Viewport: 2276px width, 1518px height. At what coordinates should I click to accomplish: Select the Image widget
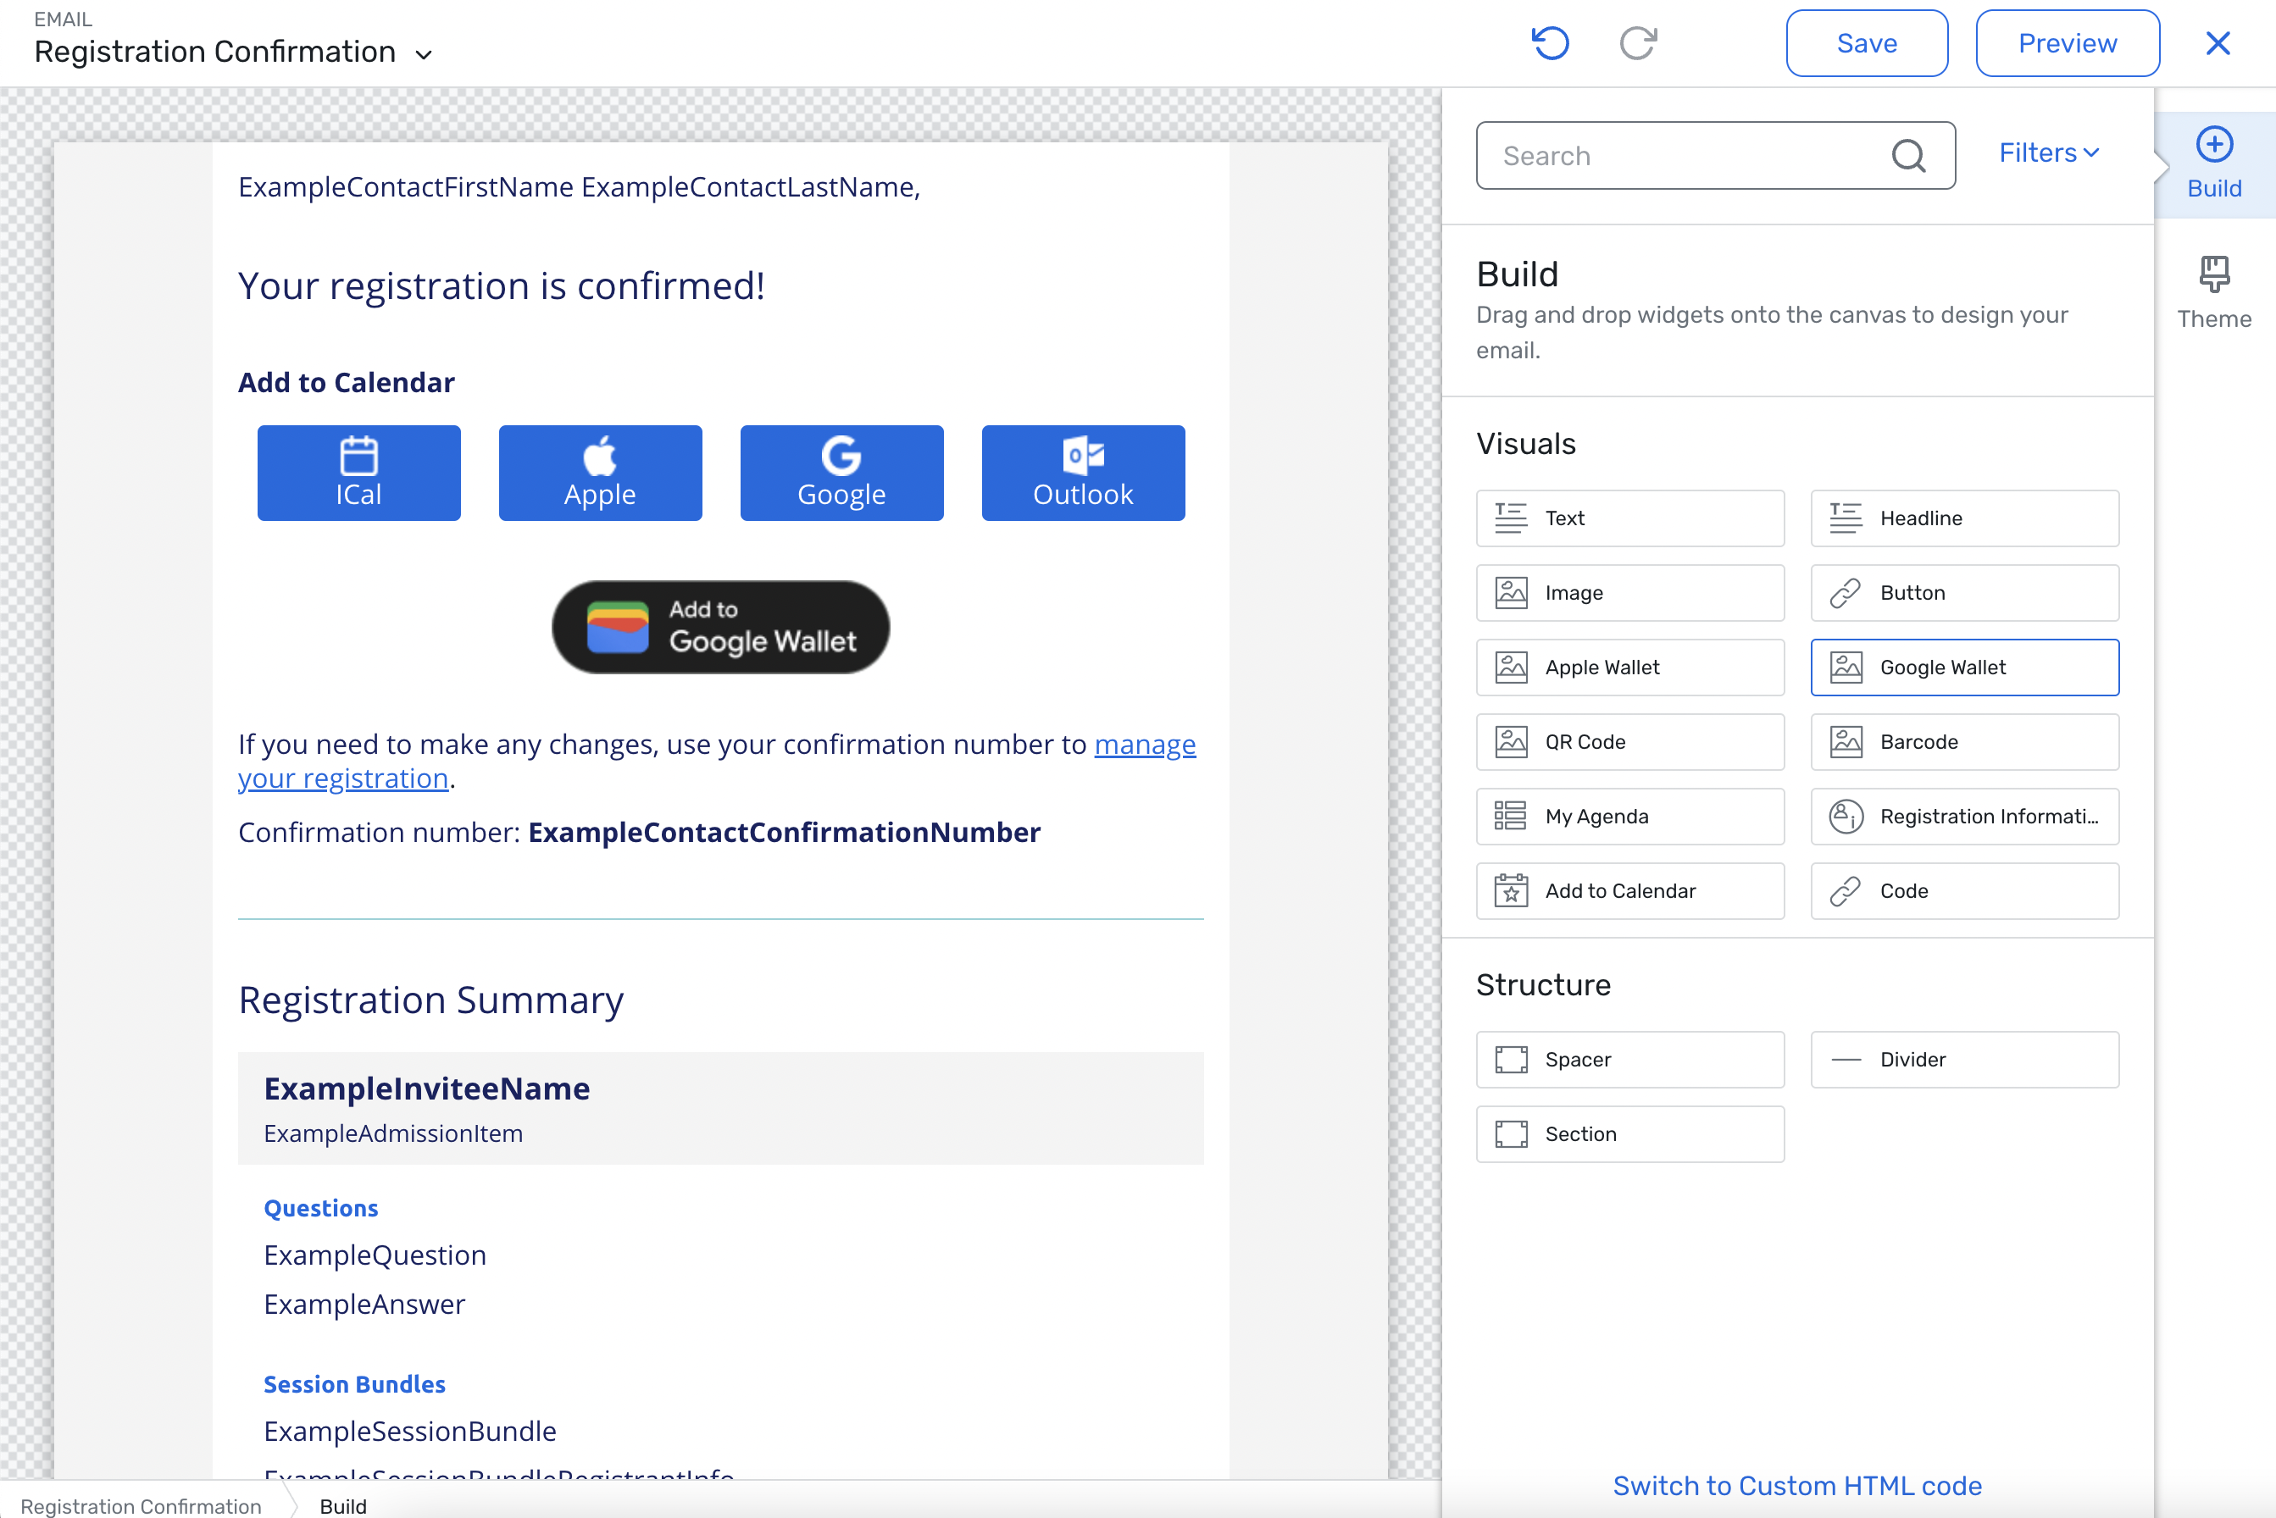click(1630, 592)
